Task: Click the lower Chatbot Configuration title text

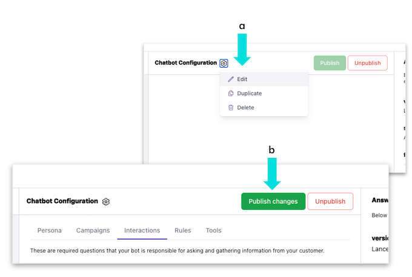Action: tap(62, 201)
